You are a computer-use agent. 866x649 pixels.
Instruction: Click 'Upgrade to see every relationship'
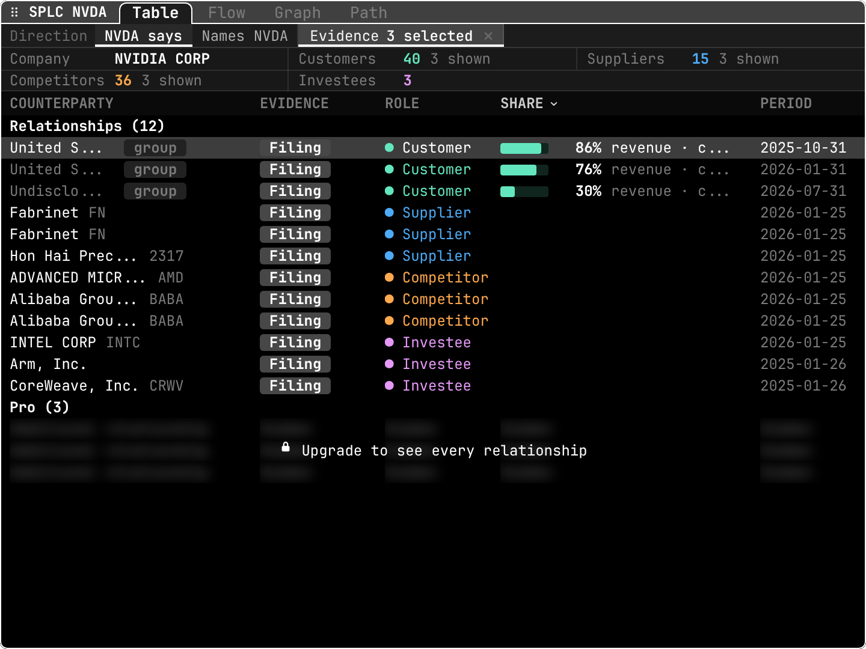tap(444, 451)
